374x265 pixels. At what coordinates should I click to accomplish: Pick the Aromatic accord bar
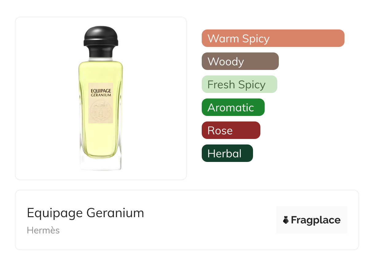(233, 107)
